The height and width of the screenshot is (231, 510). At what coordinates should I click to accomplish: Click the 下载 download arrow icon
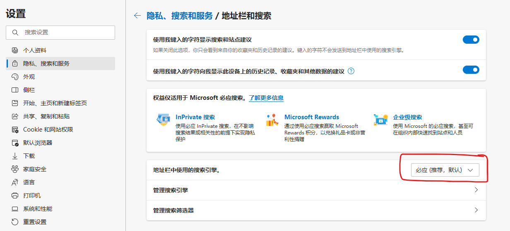coord(15,156)
